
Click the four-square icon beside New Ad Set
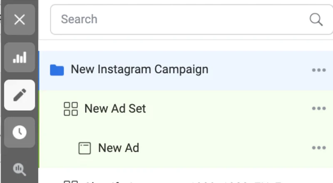coord(71,109)
